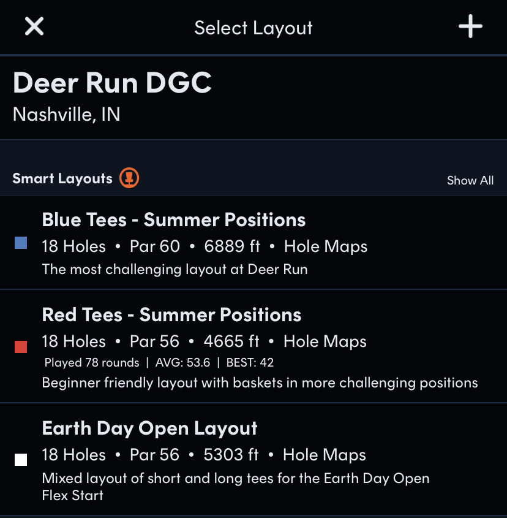Tap the plus icon to add layout
The width and height of the screenshot is (507, 518).
point(470,27)
